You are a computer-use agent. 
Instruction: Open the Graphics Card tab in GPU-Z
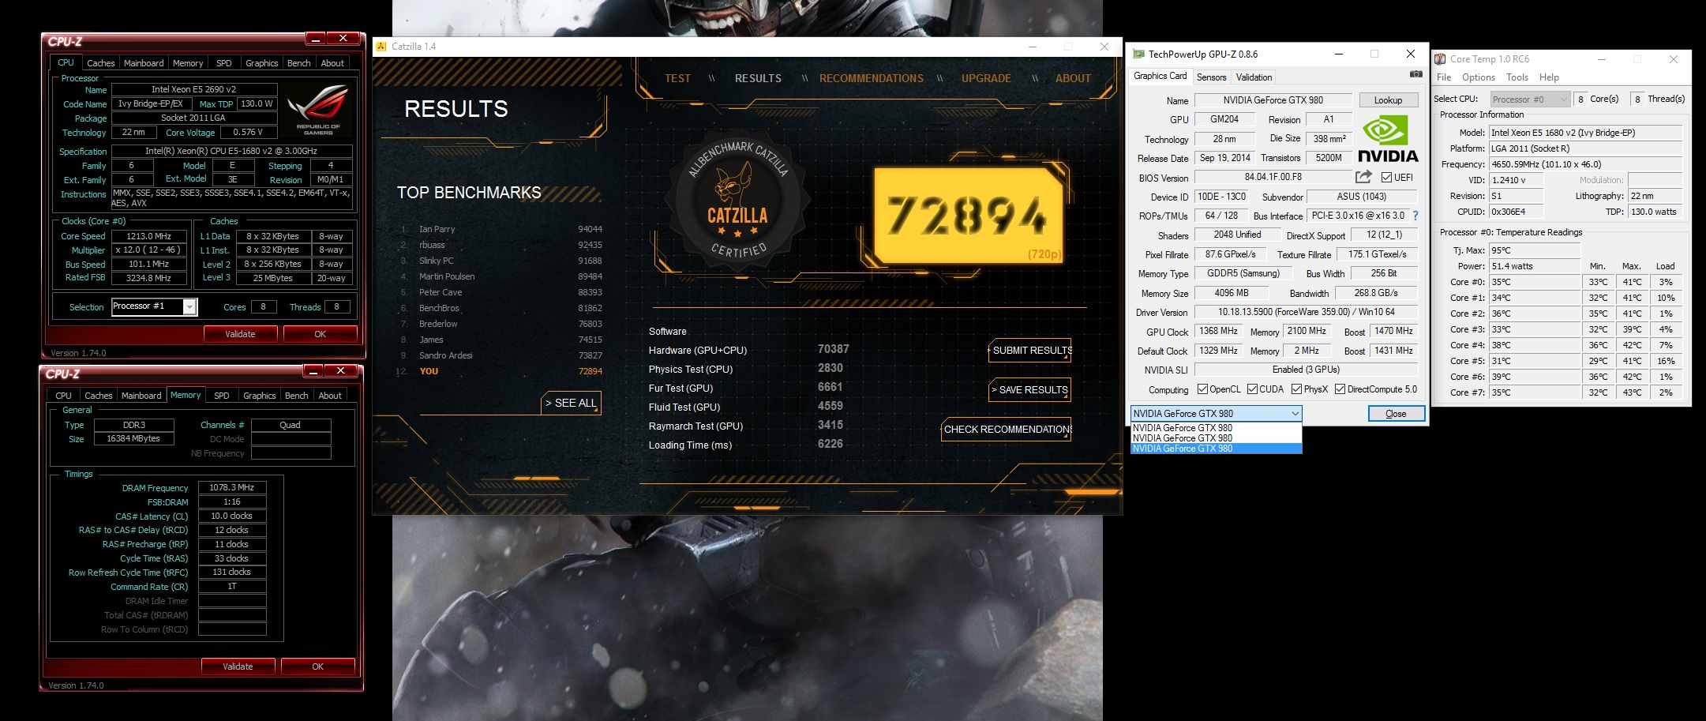tap(1160, 76)
